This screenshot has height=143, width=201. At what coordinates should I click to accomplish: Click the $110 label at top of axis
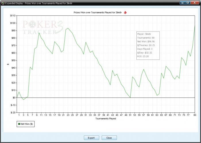coord(13,15)
